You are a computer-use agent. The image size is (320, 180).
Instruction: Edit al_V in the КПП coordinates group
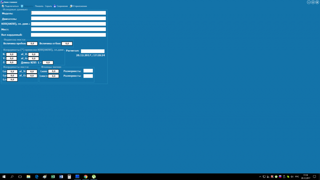point(34,54)
